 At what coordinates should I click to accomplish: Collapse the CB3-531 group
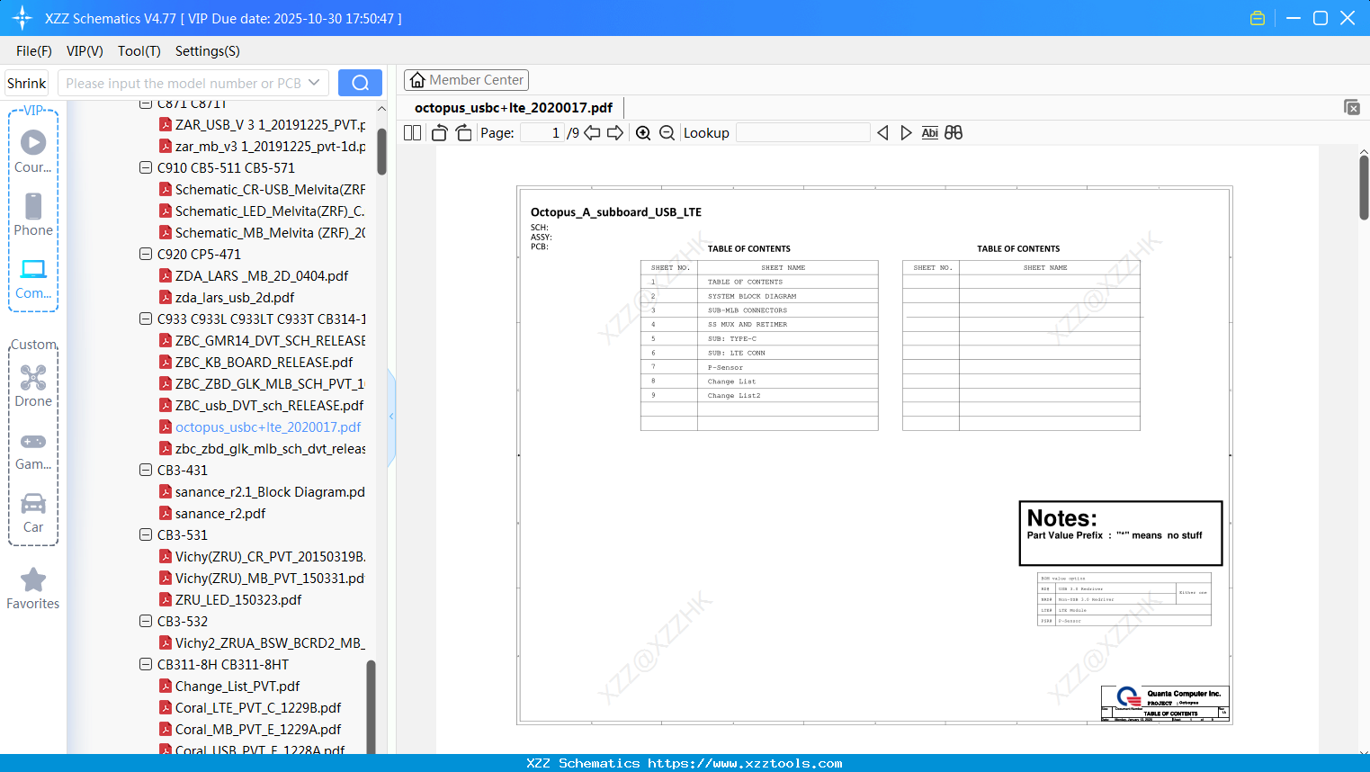coord(146,534)
